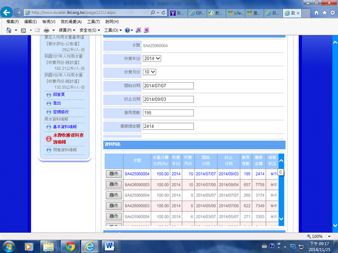The width and height of the screenshot is (338, 253).
Task: Click the network icon in system tray
Action: (x=301, y=246)
